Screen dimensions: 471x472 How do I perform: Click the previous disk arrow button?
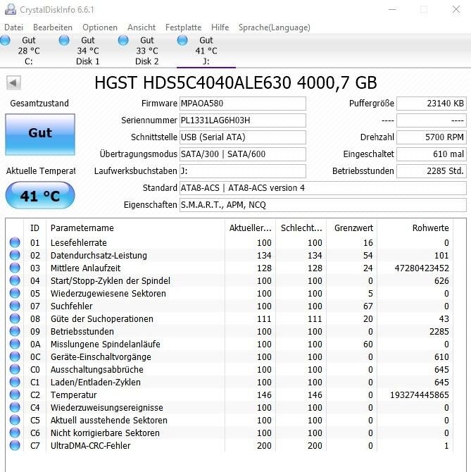[x=13, y=83]
